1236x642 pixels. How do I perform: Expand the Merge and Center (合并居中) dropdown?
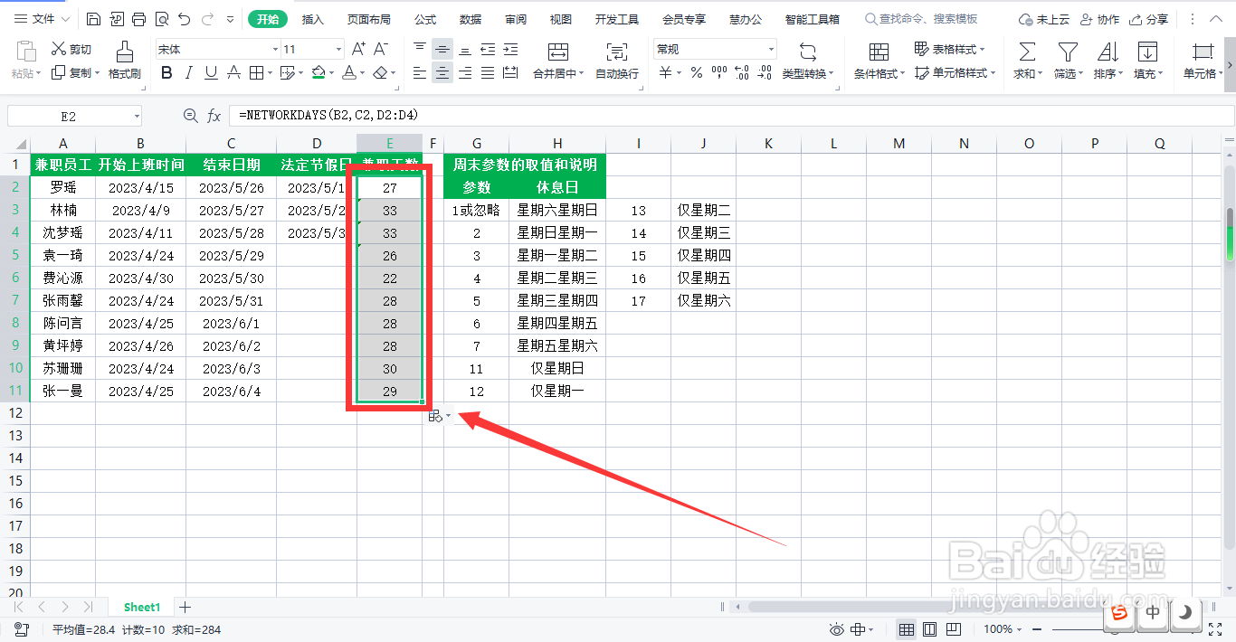click(582, 74)
